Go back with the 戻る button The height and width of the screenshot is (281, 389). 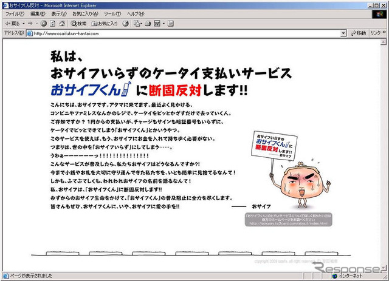click(12, 24)
